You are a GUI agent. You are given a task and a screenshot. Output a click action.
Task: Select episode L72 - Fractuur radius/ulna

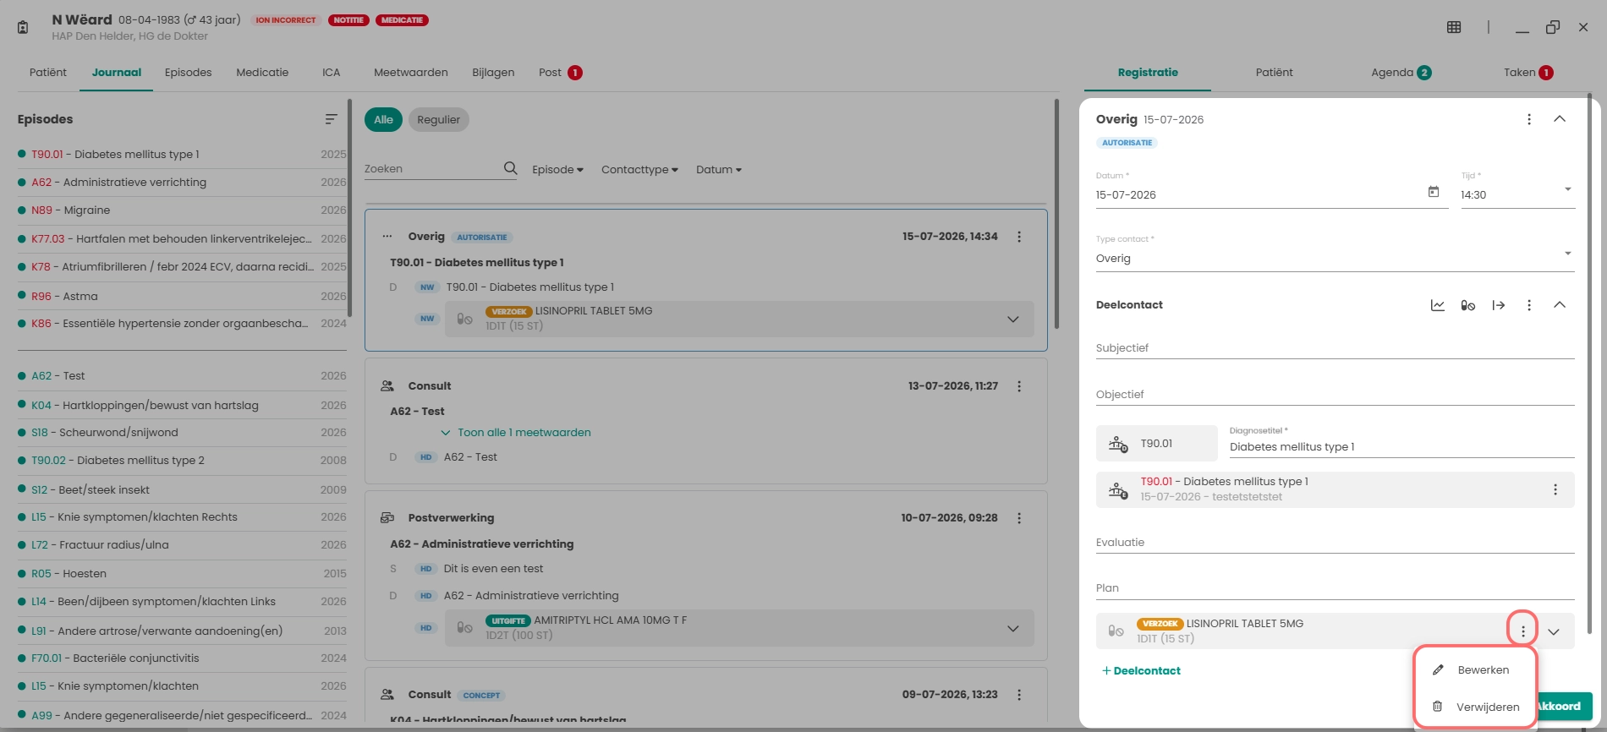(182, 545)
